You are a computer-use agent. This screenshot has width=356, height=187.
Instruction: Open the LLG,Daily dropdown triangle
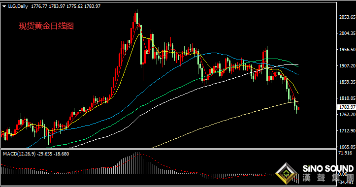[x=4, y=6]
